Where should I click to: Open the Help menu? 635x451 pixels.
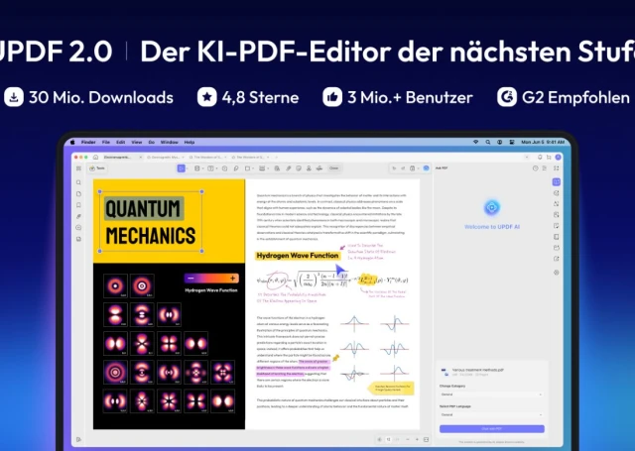tap(190, 143)
